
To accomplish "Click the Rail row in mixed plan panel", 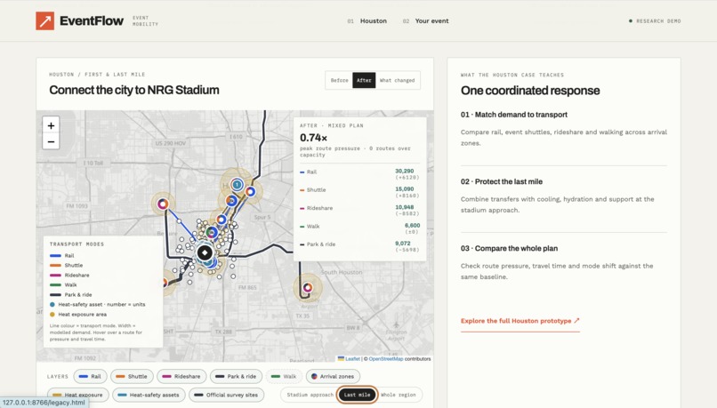I will [x=360, y=173].
